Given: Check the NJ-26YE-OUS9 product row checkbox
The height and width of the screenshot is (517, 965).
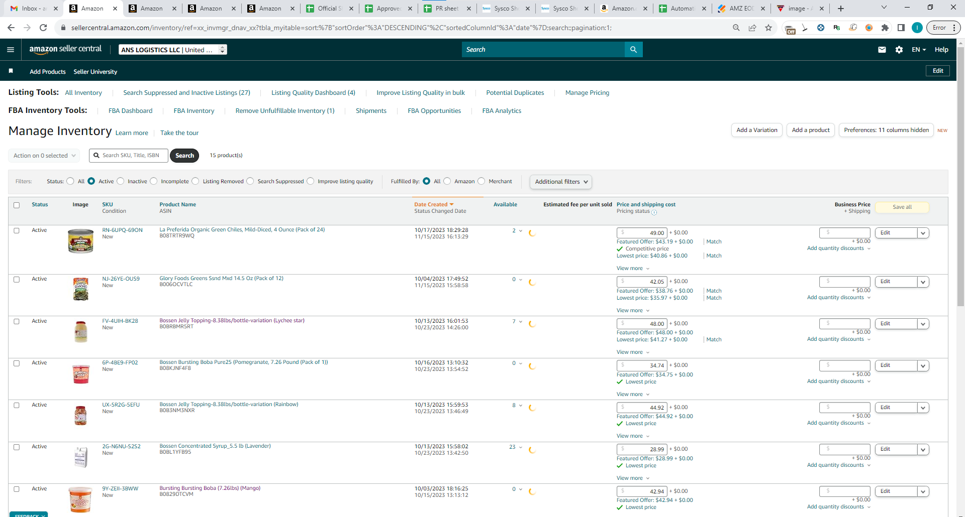Looking at the screenshot, I should 17,280.
